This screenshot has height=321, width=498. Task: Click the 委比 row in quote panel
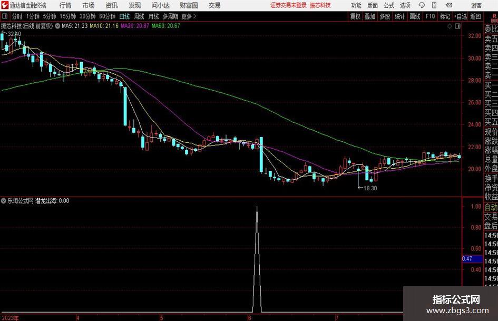pos(491,29)
